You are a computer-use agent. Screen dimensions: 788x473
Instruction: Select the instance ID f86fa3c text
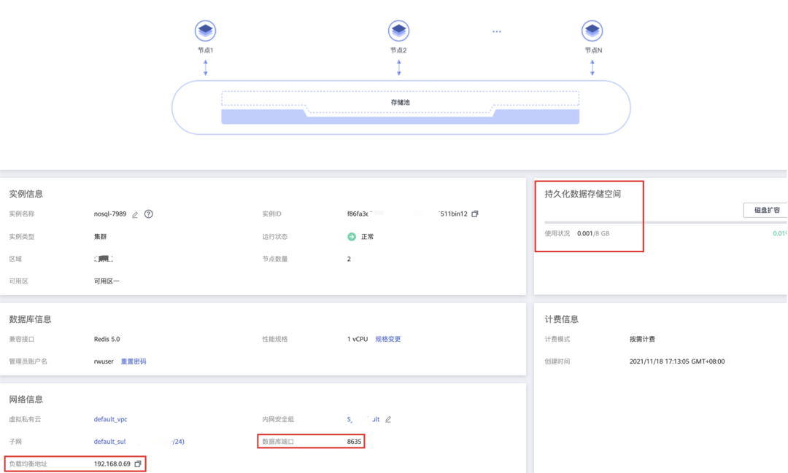coord(407,214)
